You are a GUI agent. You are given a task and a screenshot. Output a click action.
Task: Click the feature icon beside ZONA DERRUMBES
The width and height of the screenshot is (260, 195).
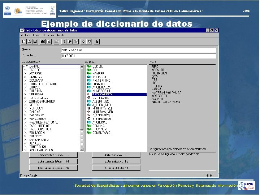pyautogui.click(x=25, y=101)
